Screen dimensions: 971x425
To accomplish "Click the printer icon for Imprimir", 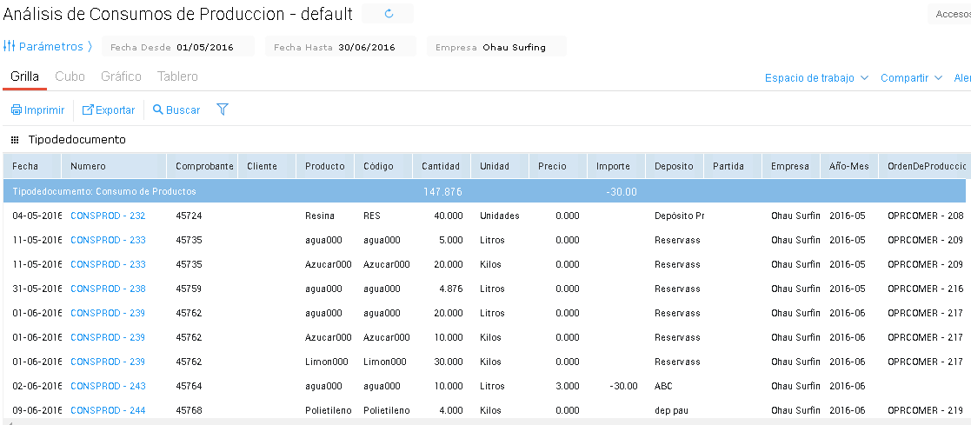I will pos(17,110).
